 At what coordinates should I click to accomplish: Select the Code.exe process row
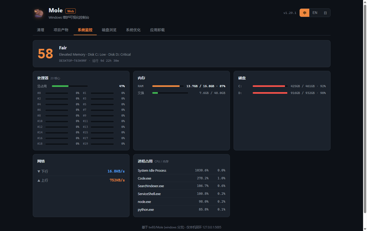[x=181, y=178]
